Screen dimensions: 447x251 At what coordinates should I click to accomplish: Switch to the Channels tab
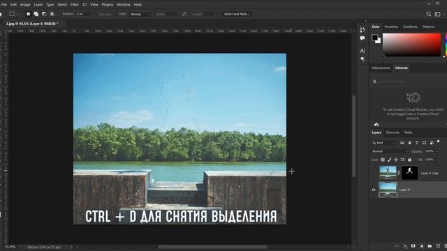(x=393, y=132)
